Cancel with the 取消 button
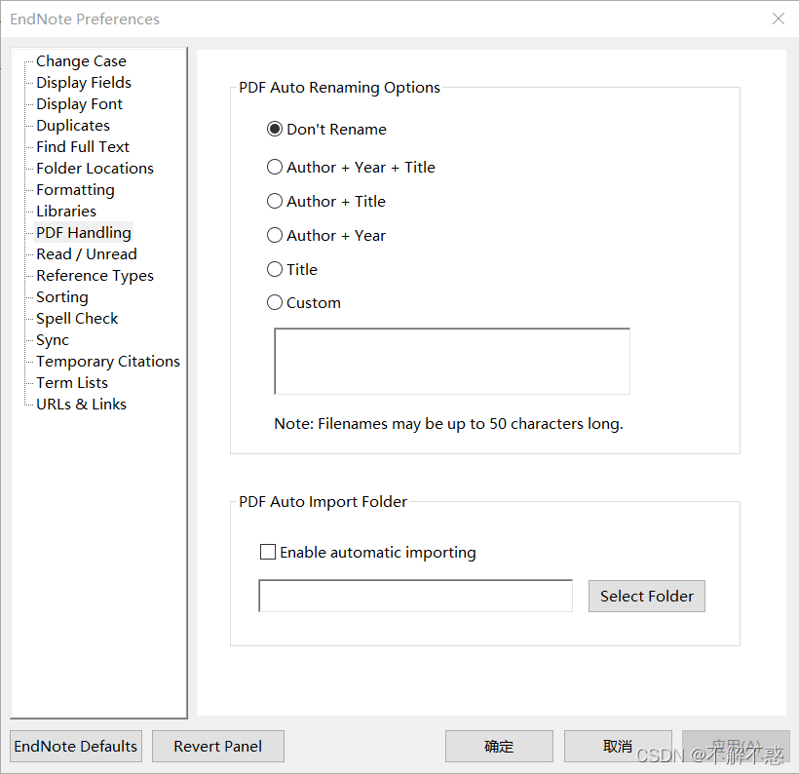The image size is (799, 774). 618,747
